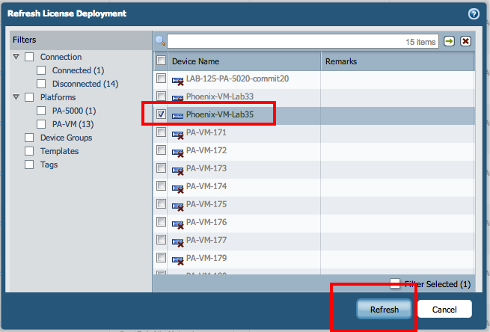Click the Refresh button
The width and height of the screenshot is (490, 332).
point(384,310)
